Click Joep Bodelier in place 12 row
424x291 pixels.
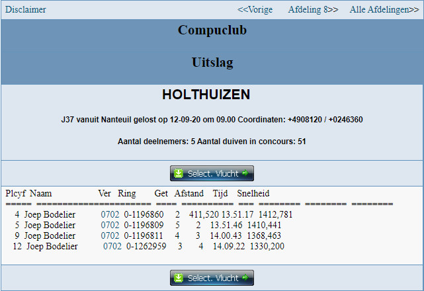(52, 246)
